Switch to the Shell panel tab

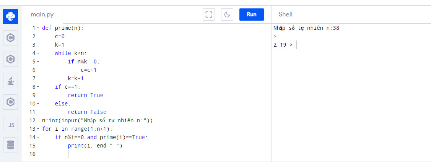[286, 15]
